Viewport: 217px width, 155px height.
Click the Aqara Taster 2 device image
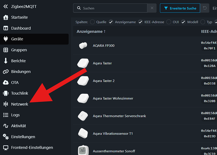coord(83,81)
